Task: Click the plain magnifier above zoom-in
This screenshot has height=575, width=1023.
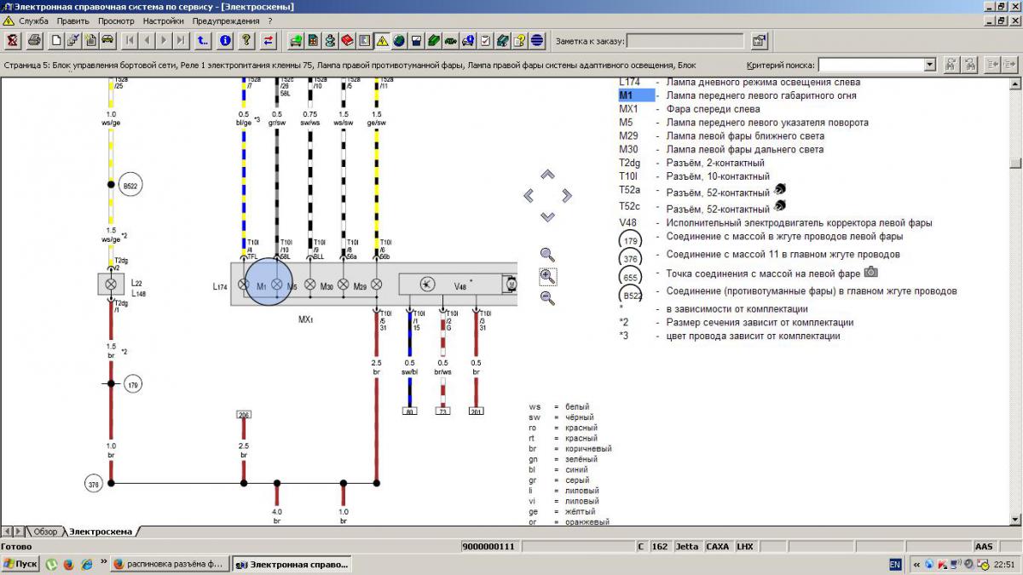Action: point(547,254)
